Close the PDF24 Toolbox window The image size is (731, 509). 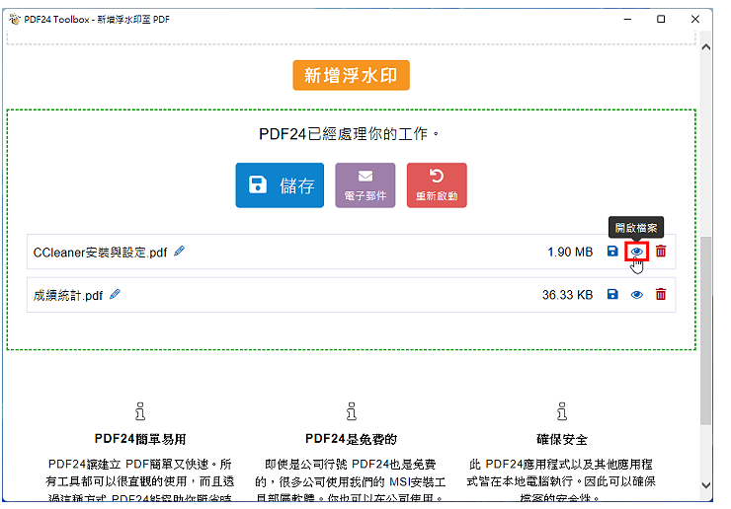pyautogui.click(x=695, y=19)
